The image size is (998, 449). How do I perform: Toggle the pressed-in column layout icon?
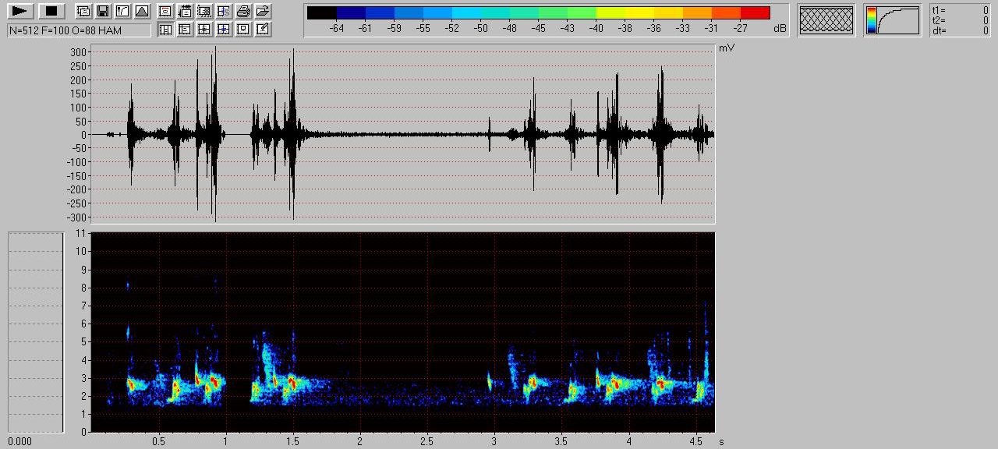[x=165, y=30]
